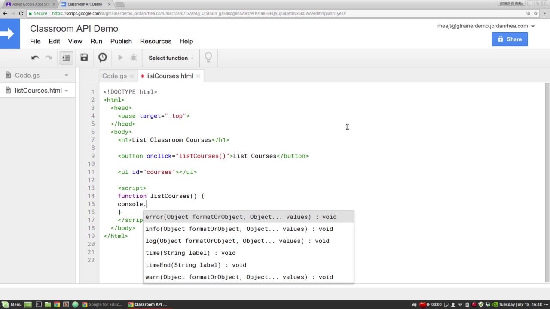Image resolution: width=550 pixels, height=309 pixels.
Task: Open the Help menu
Action: click(186, 41)
